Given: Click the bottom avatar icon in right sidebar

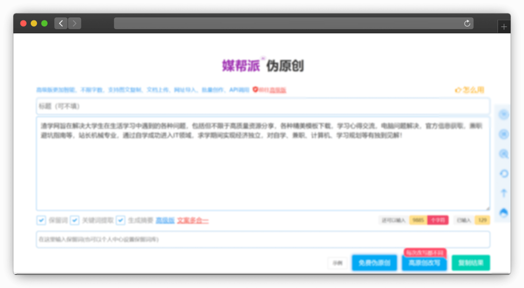Looking at the screenshot, I should point(504,212).
